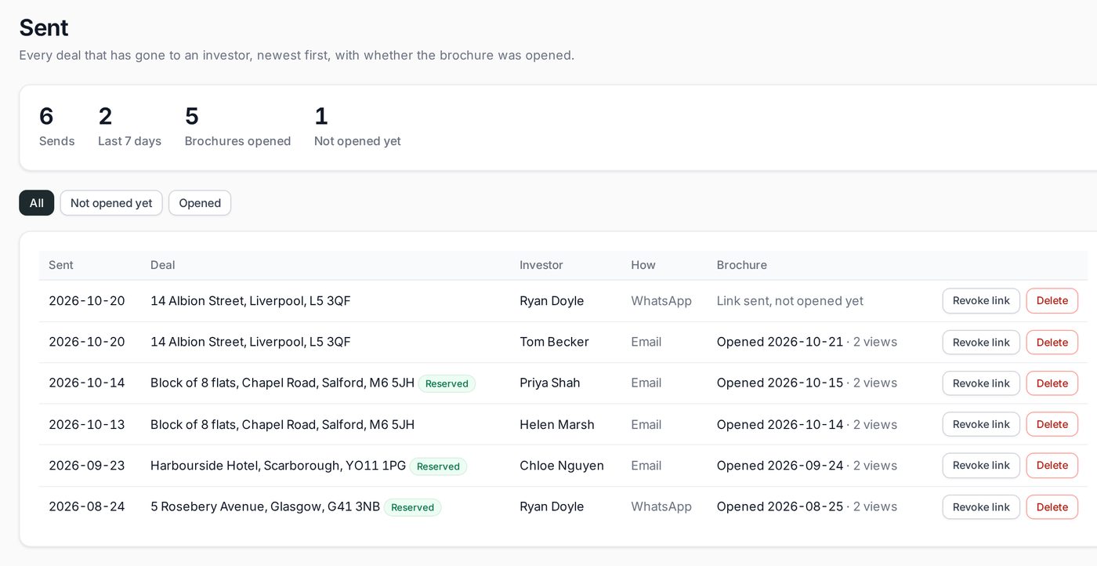Image resolution: width=1097 pixels, height=566 pixels.
Task: Click the How column header
Action: [643, 265]
